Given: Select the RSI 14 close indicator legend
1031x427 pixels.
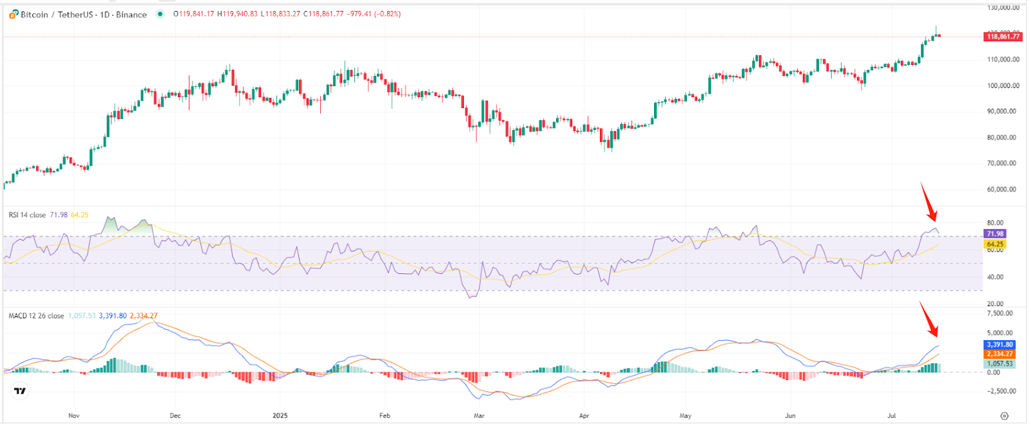Looking at the screenshot, I should (27, 215).
